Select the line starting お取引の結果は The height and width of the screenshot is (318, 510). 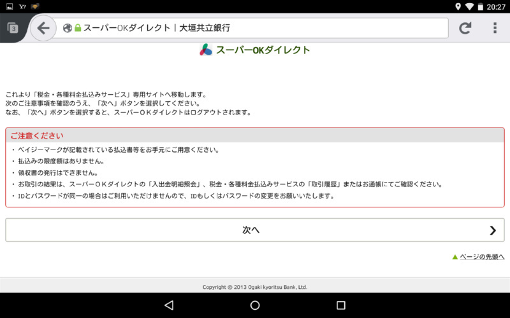click(x=230, y=184)
